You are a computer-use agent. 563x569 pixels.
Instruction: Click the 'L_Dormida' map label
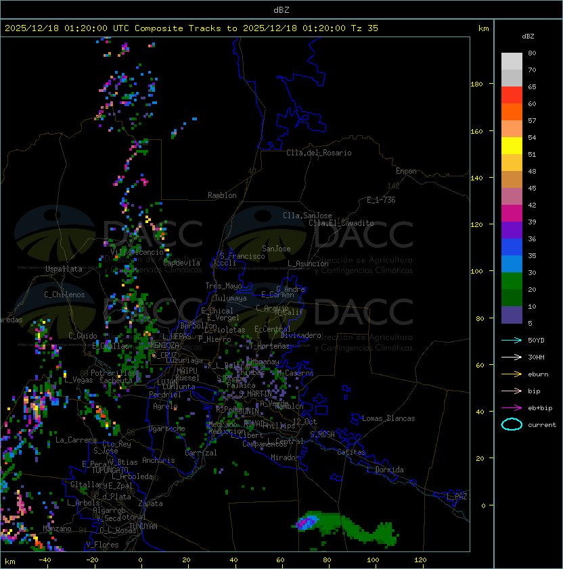(385, 470)
